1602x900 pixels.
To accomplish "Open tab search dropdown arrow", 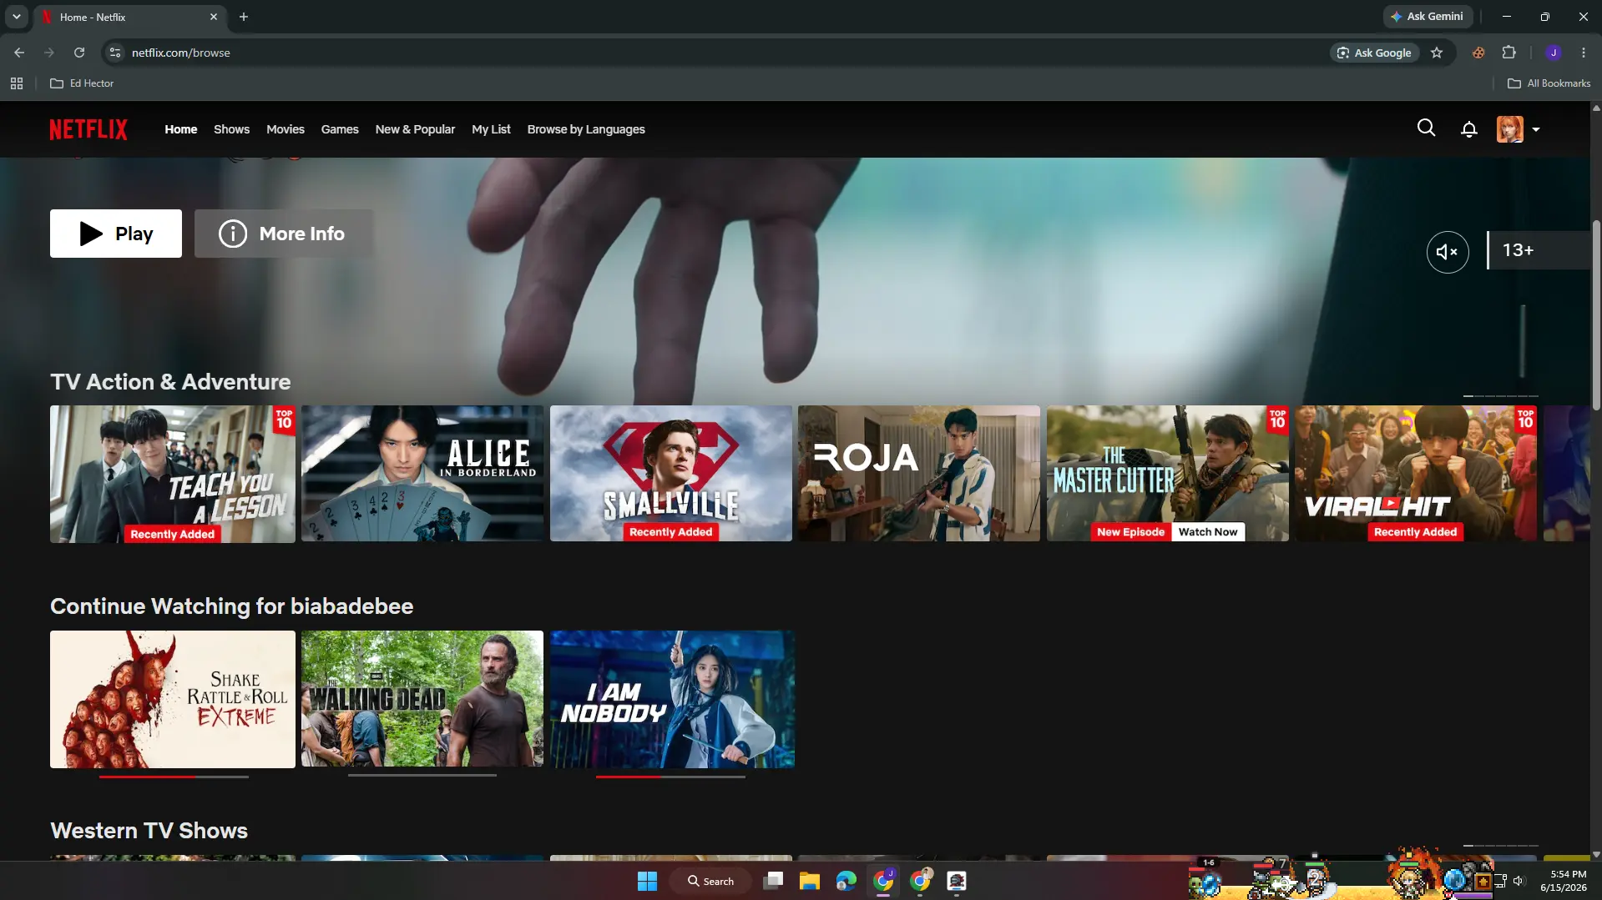I will 16,17.
